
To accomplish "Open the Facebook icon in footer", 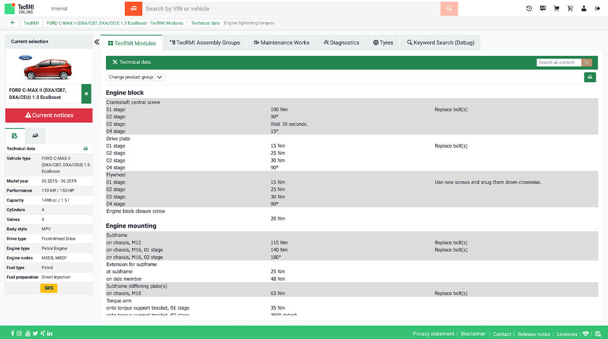I will click(x=13, y=333).
